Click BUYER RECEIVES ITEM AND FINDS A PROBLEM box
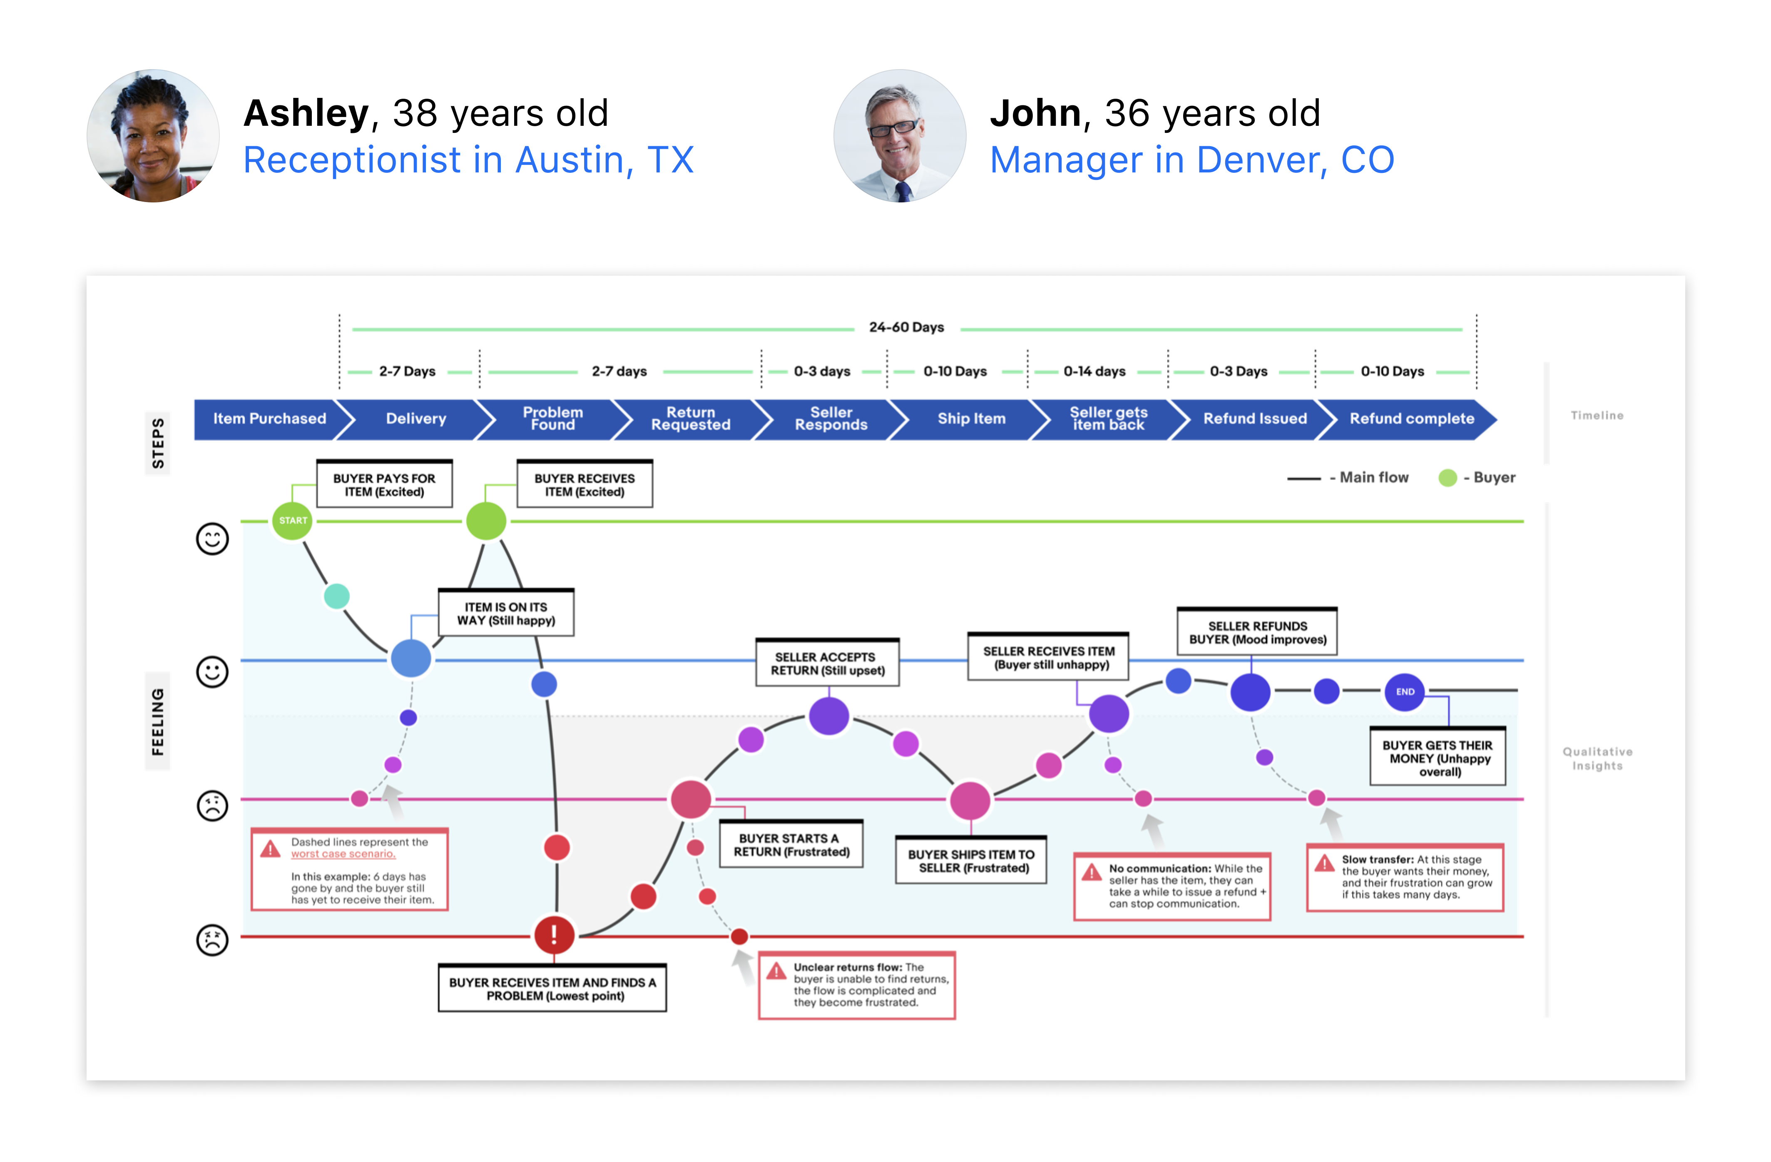The width and height of the screenshot is (1771, 1162). [x=552, y=989]
